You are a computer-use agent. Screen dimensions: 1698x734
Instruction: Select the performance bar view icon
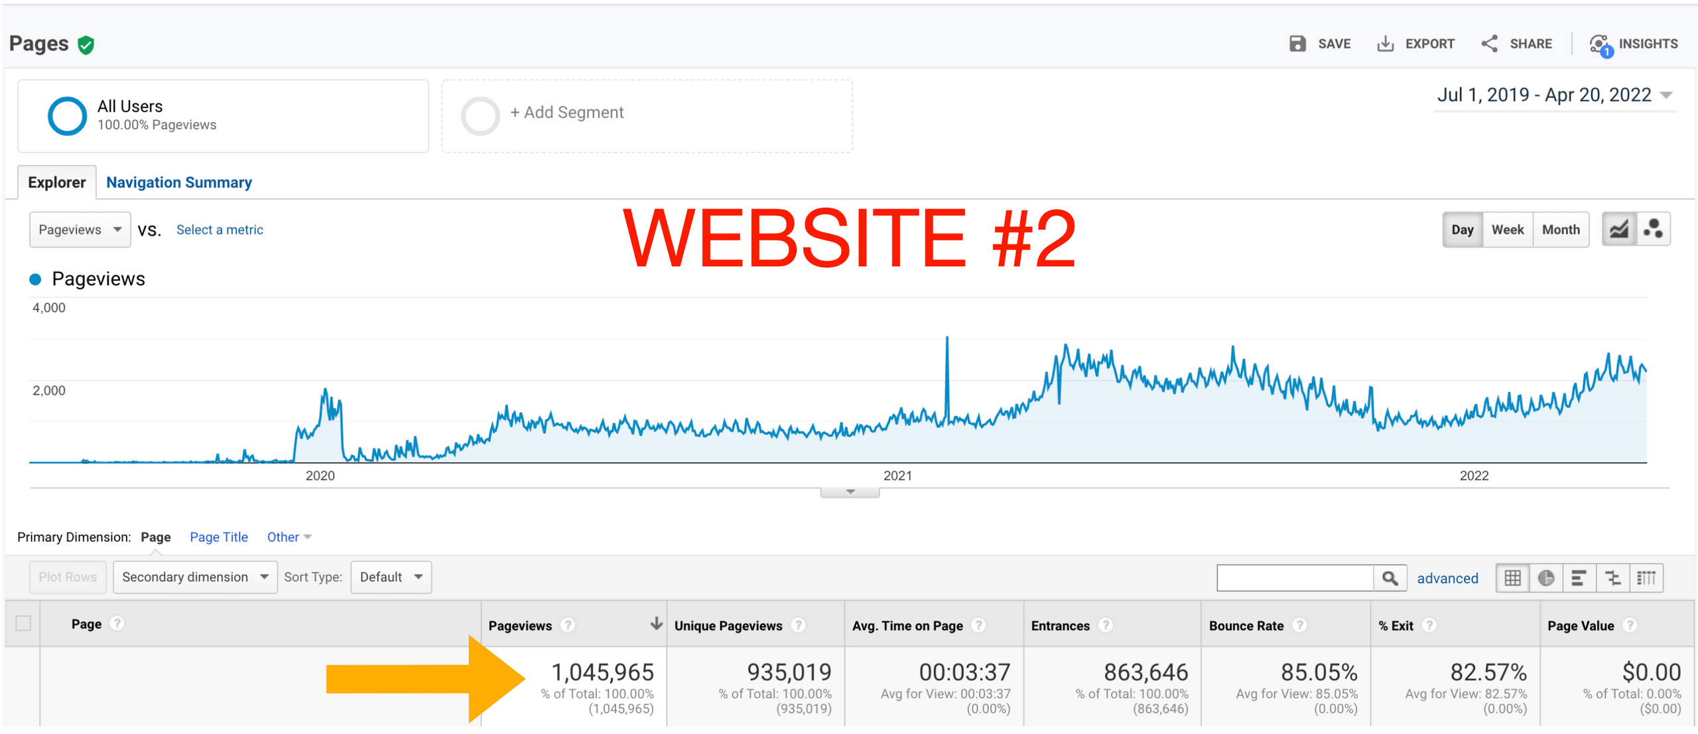pyautogui.click(x=1579, y=578)
